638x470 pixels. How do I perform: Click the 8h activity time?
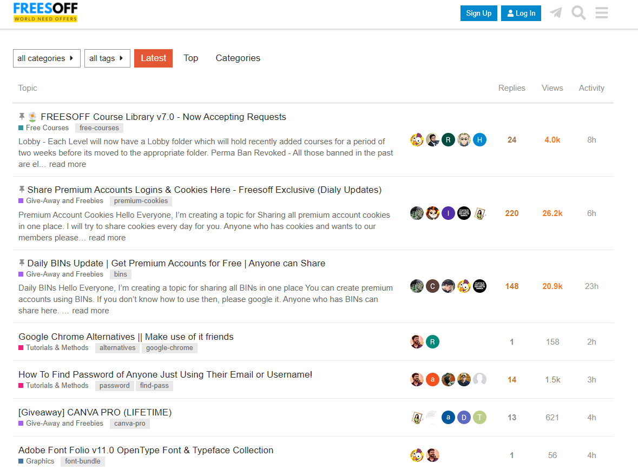591,140
